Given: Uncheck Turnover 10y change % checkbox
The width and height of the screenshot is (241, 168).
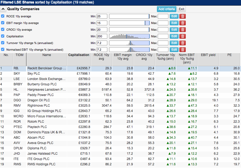Looking at the screenshot, I should [3, 43].
